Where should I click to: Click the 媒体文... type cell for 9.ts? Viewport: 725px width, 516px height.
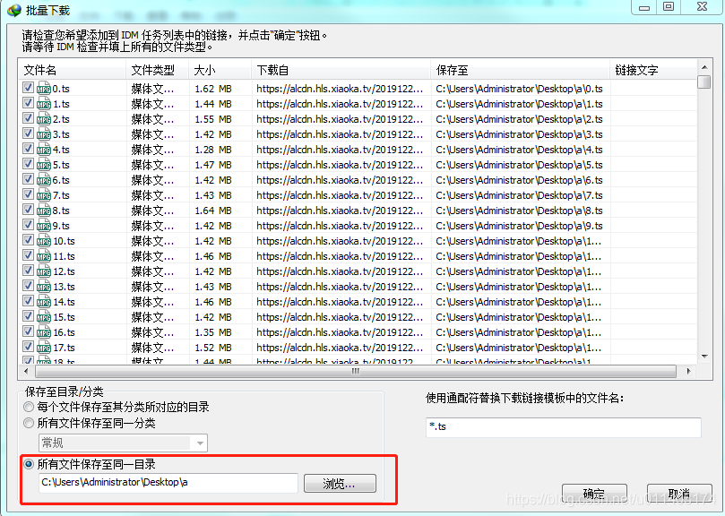point(152,226)
